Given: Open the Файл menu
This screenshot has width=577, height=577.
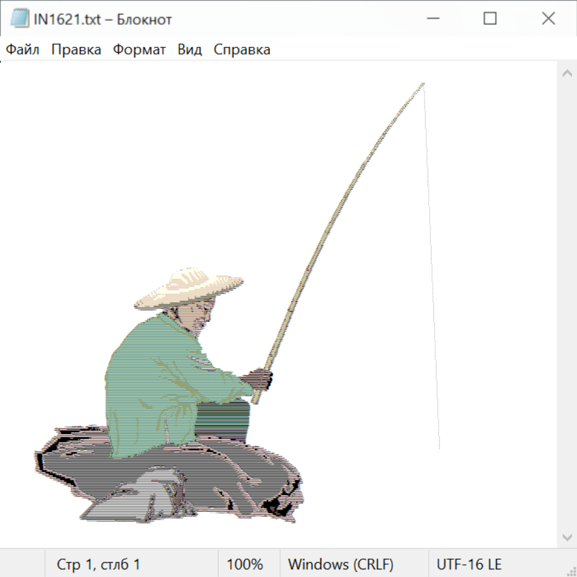Looking at the screenshot, I should (23, 50).
